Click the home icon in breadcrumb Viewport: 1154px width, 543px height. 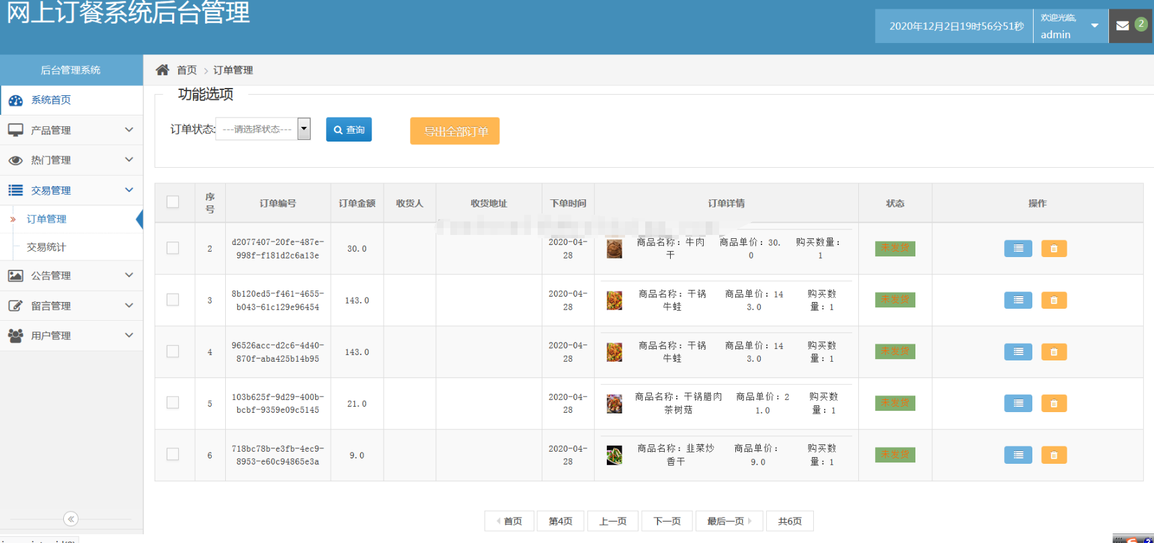(162, 70)
